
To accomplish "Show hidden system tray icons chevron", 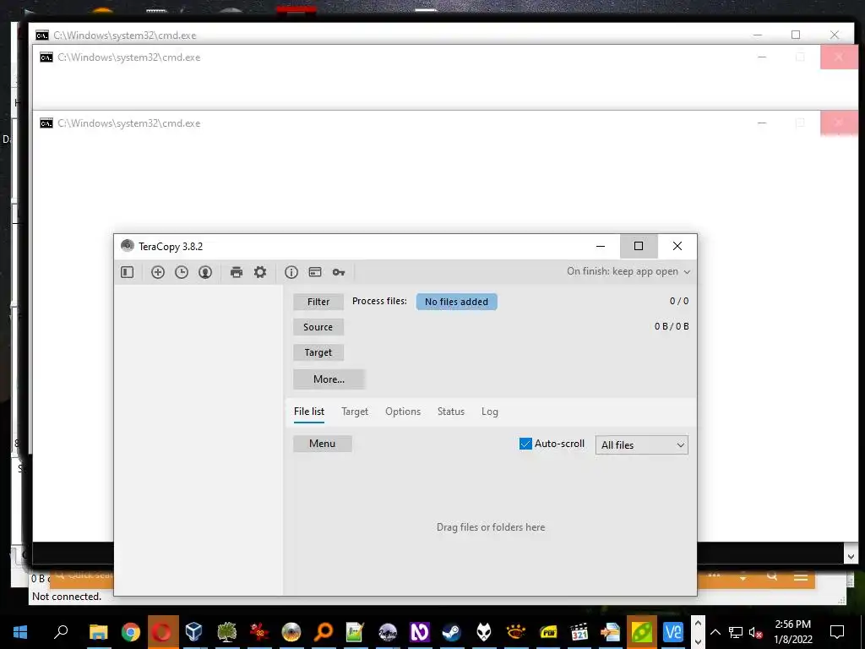I will 715,632.
